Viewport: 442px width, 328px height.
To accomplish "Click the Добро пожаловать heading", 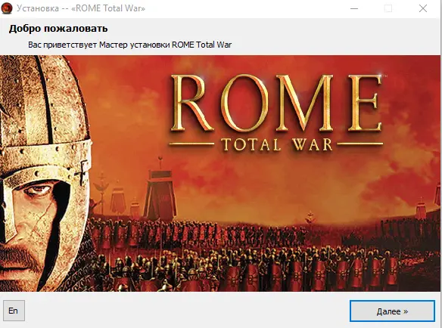I will [x=58, y=29].
